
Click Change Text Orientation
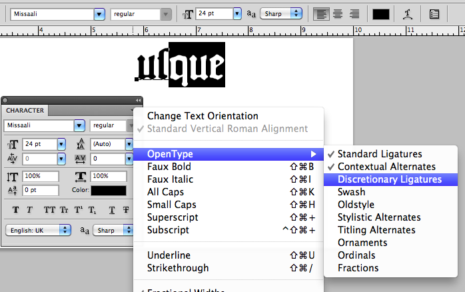click(x=203, y=116)
